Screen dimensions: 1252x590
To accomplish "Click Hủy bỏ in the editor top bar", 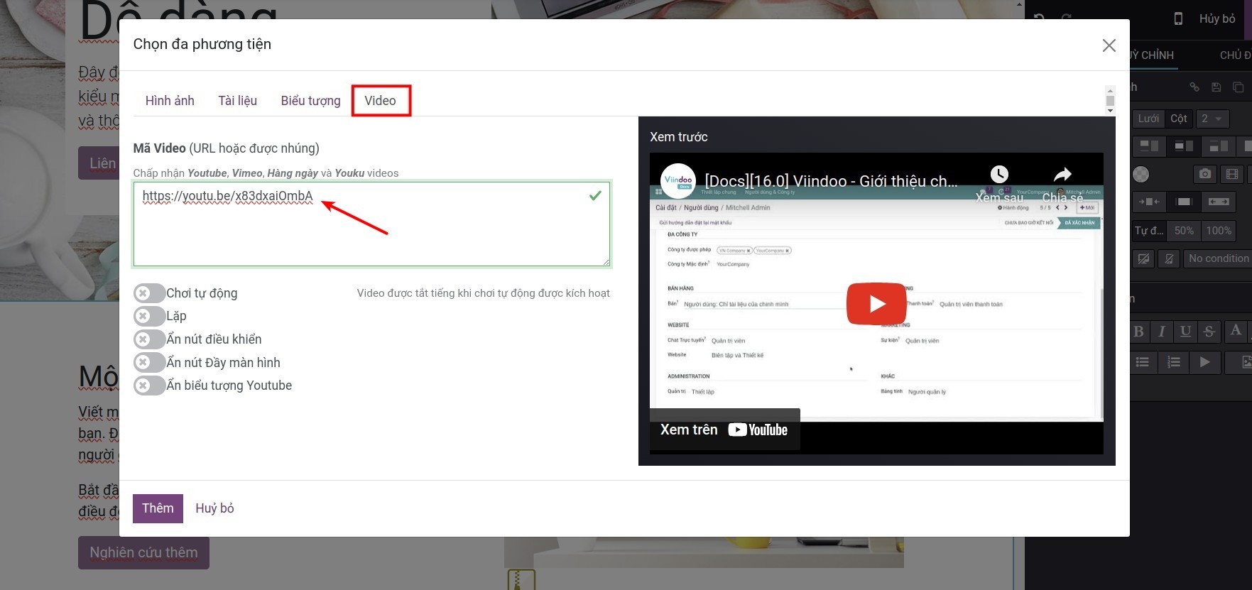I will tap(1217, 19).
